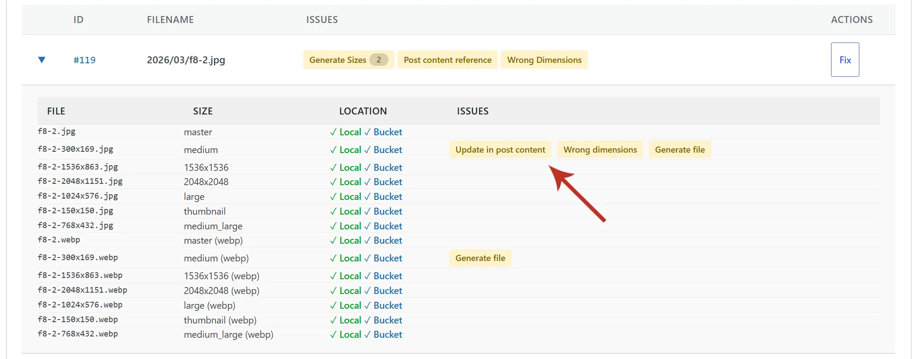Viewport: 914px width, 359px height.
Task: Click the size label medium_large (webp)
Action: pos(228,334)
